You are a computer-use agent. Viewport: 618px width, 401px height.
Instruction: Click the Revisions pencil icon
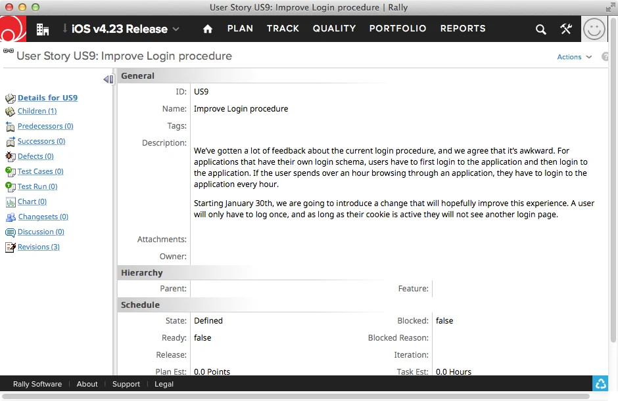click(x=11, y=247)
